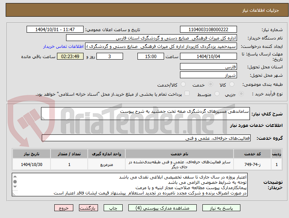
Task: Select the متوسط purchase type radio
Action: pos(217,94)
